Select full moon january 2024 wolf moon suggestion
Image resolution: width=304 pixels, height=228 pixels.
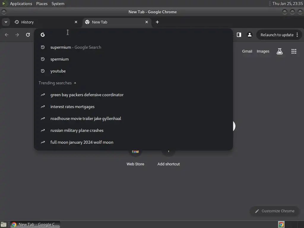click(x=133, y=142)
